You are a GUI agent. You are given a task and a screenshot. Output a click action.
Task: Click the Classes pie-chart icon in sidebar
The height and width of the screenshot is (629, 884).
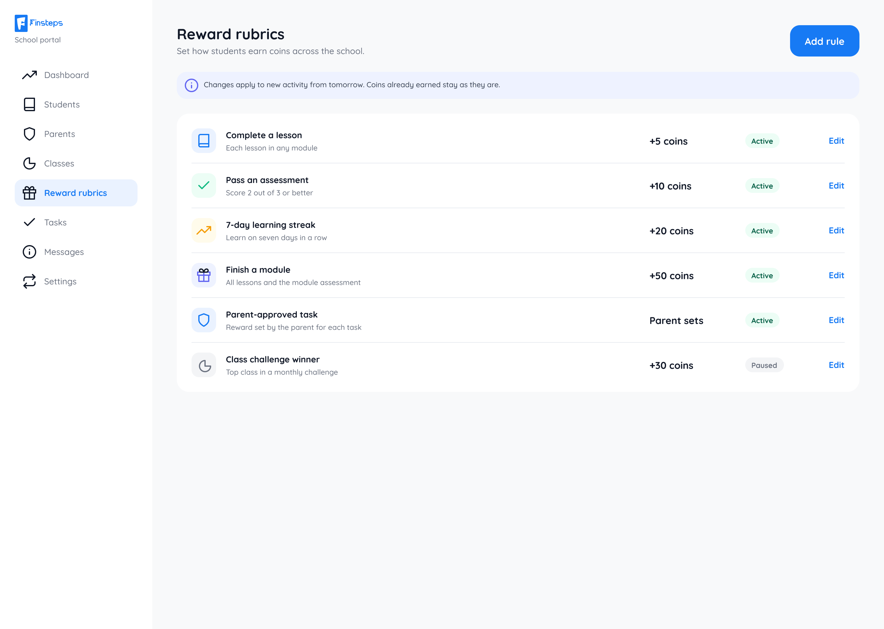(29, 163)
